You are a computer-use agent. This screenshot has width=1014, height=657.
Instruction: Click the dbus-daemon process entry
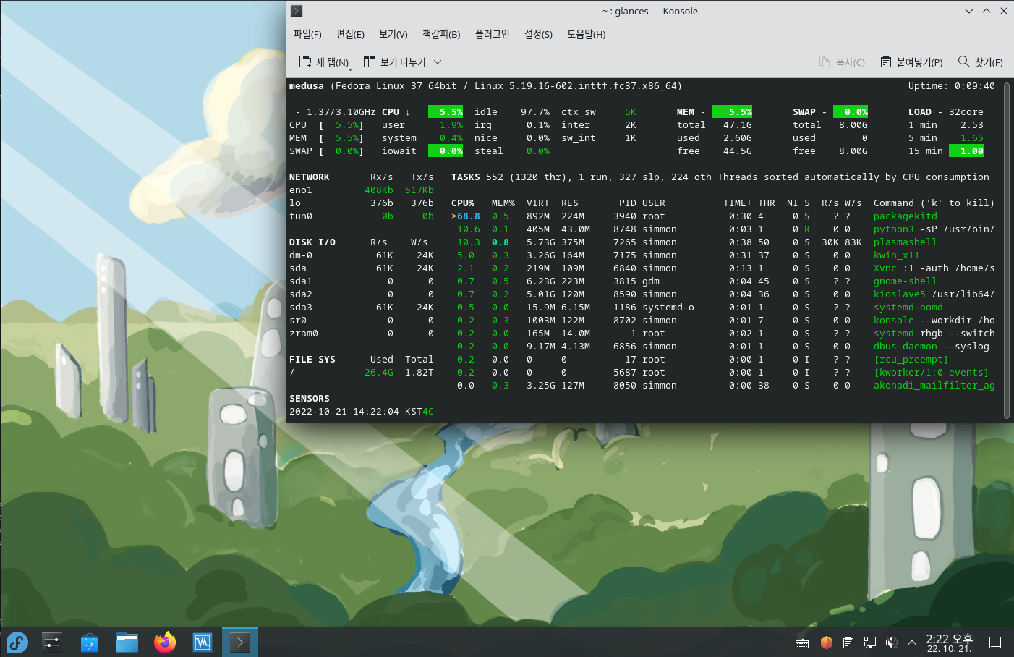tap(932, 347)
